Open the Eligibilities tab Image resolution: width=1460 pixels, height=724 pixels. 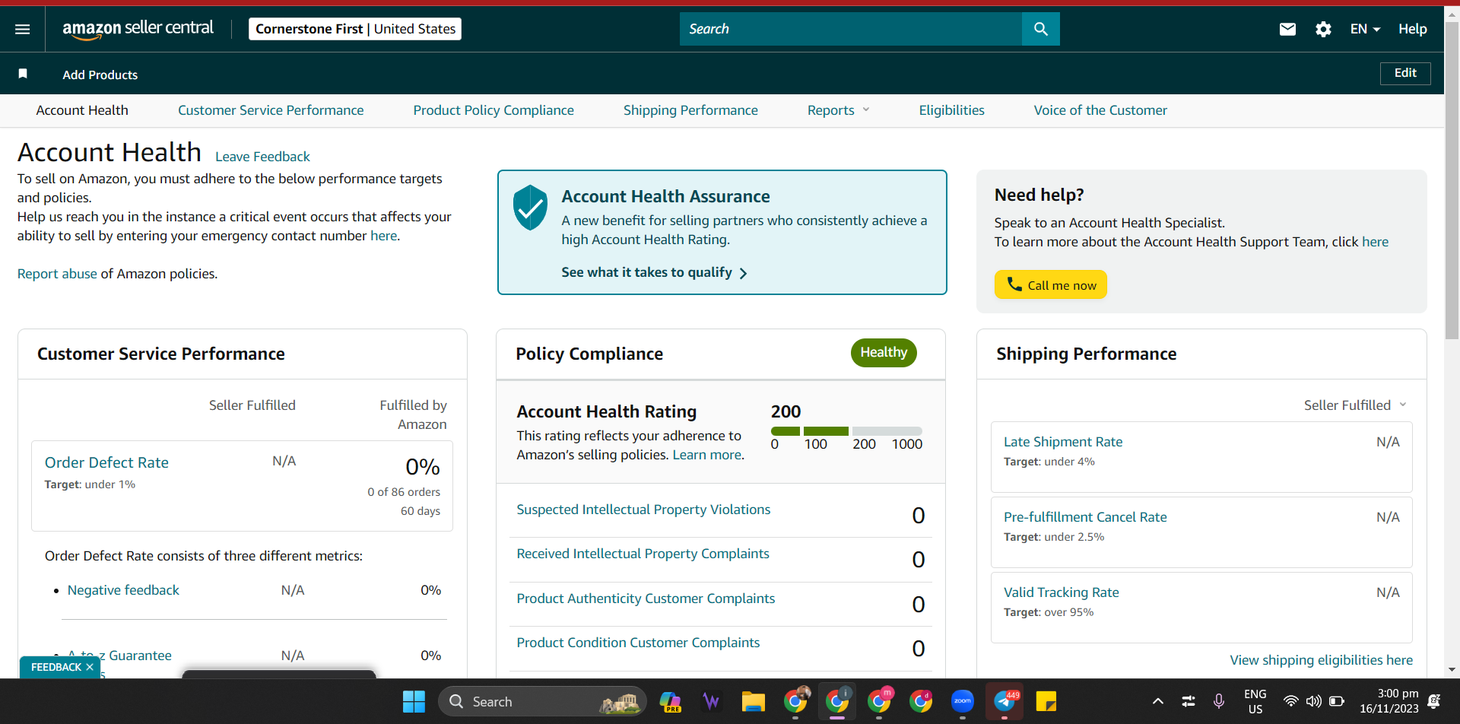[x=951, y=110]
